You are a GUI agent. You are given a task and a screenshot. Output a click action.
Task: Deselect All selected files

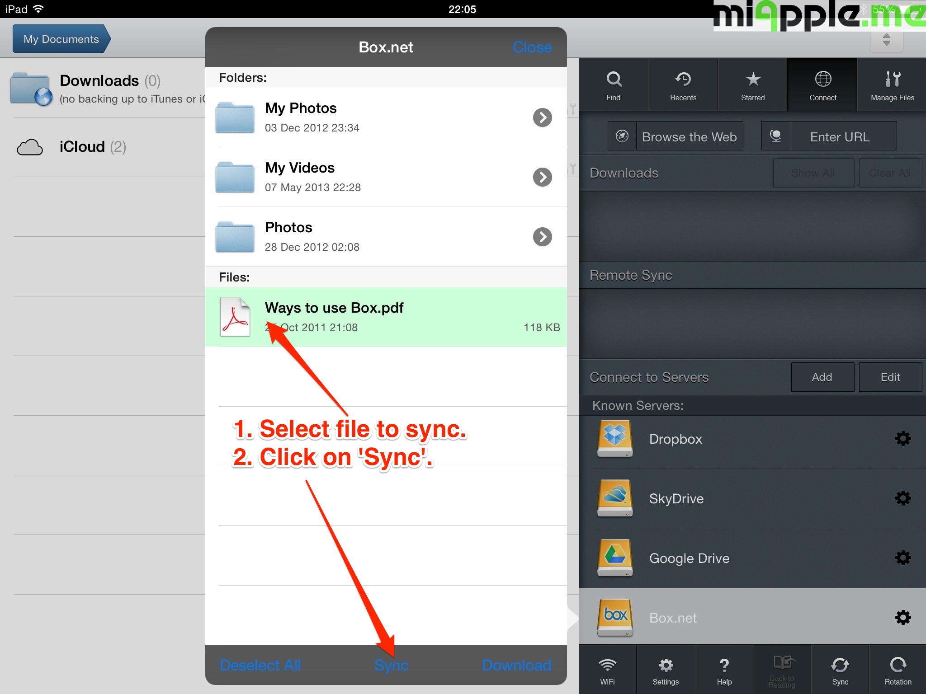pos(260,665)
